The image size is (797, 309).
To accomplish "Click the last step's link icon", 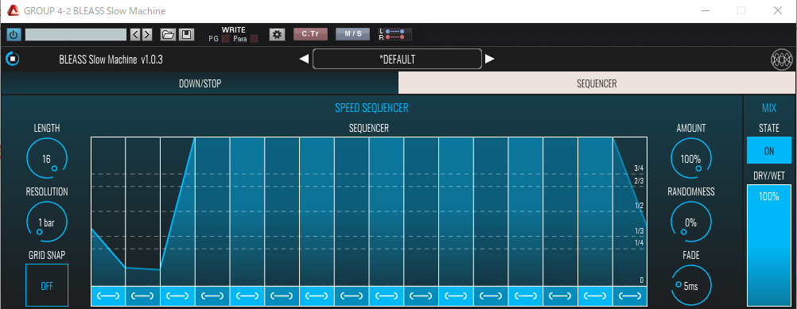I will tap(630, 295).
